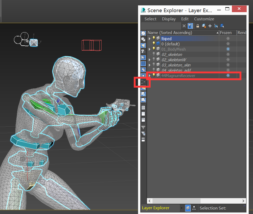Screen dimensions: 253x214
Task: Click the horizontal scrollbar right arrow
Action: pos(243,201)
